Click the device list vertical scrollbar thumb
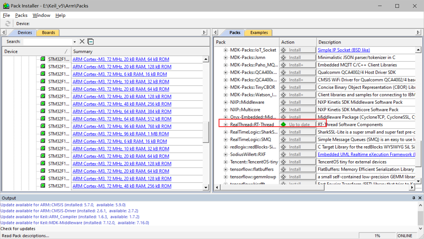The height and width of the screenshot is (239, 424). [206, 132]
